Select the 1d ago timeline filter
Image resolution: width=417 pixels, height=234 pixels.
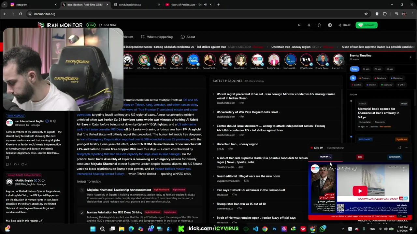coord(366,69)
